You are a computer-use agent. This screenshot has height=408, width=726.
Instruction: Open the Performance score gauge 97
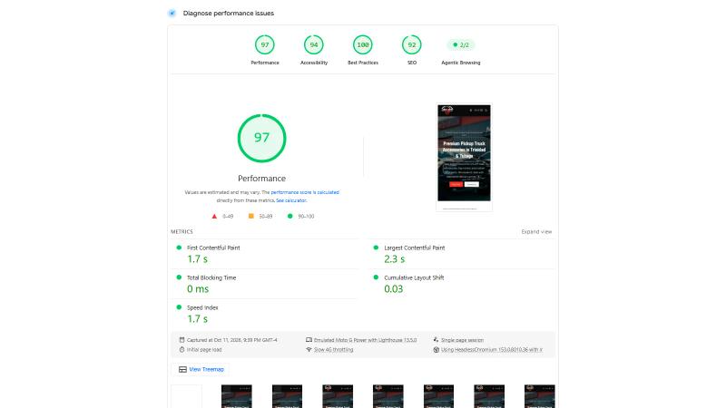point(265,44)
